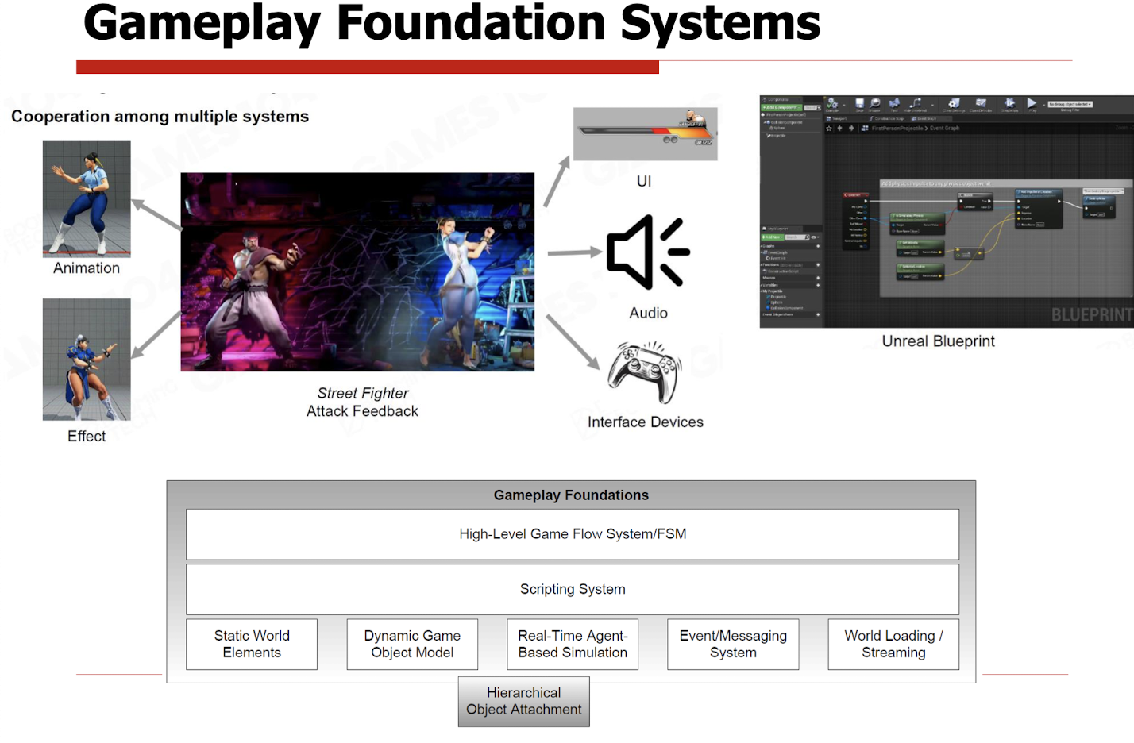Click the Scripting System box
The height and width of the screenshot is (743, 1134).
click(x=573, y=589)
